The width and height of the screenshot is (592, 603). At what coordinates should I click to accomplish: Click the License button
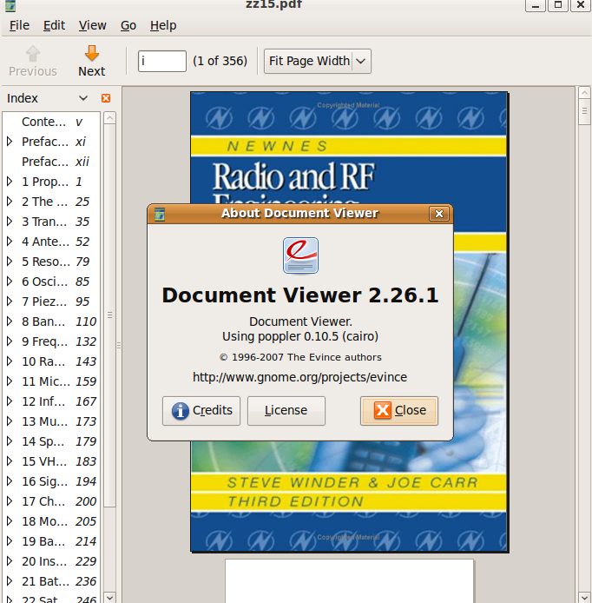(286, 411)
